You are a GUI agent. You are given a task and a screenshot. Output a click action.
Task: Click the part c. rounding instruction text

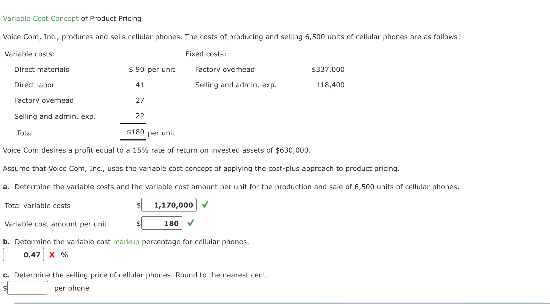pos(135,275)
